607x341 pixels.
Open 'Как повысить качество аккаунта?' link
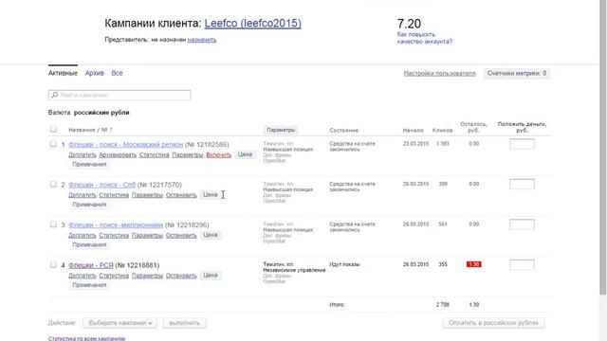(424, 38)
